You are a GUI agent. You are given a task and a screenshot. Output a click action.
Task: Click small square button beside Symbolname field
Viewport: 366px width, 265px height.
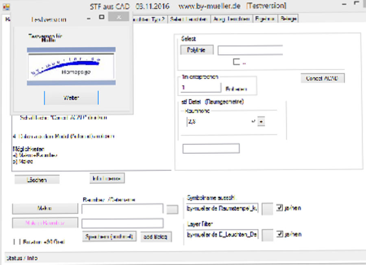pos(267,209)
